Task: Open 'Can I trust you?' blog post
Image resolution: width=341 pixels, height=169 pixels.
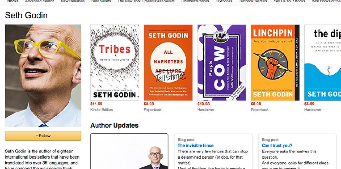Action: tap(277, 146)
